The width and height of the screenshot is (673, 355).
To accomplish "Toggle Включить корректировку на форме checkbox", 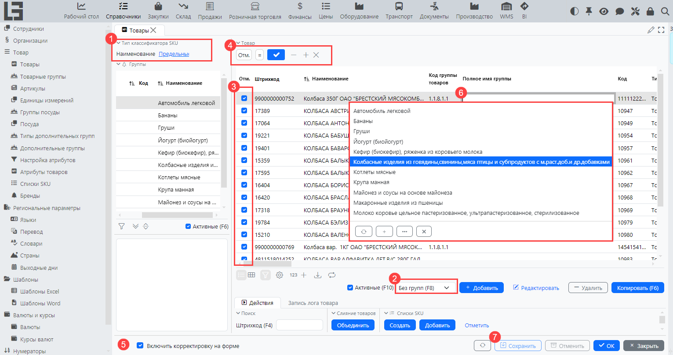I will (x=140, y=346).
